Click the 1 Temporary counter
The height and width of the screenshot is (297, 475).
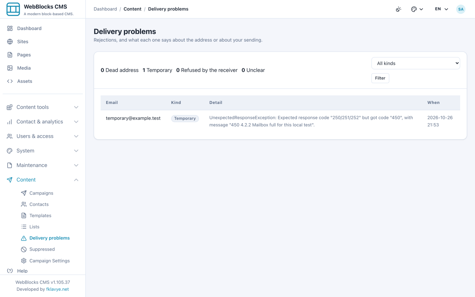tap(157, 70)
